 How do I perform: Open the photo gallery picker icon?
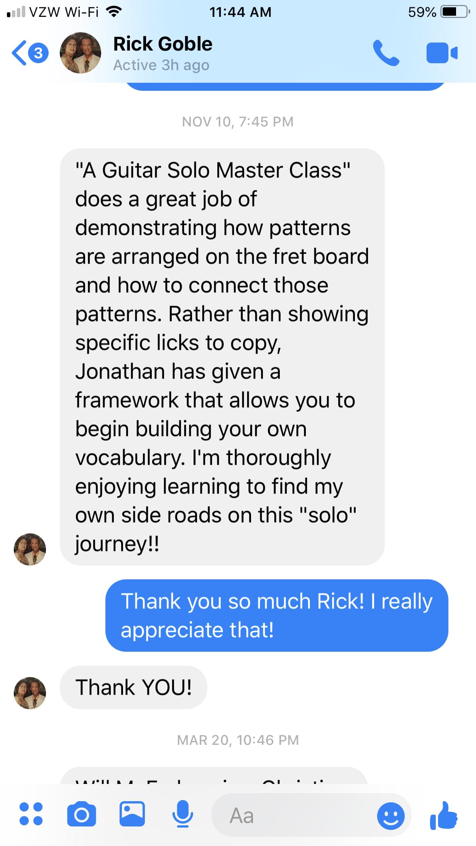(x=132, y=814)
